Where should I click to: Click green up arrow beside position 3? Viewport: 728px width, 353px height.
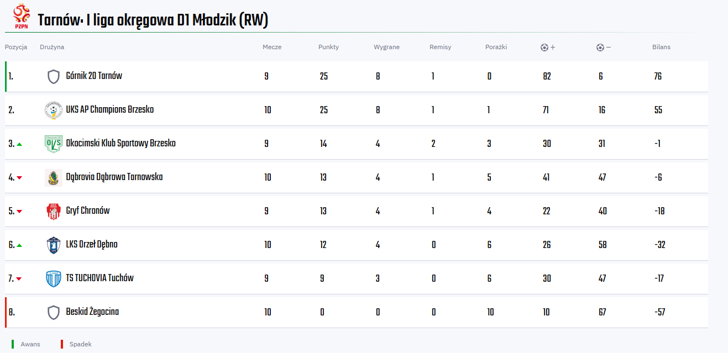point(19,144)
